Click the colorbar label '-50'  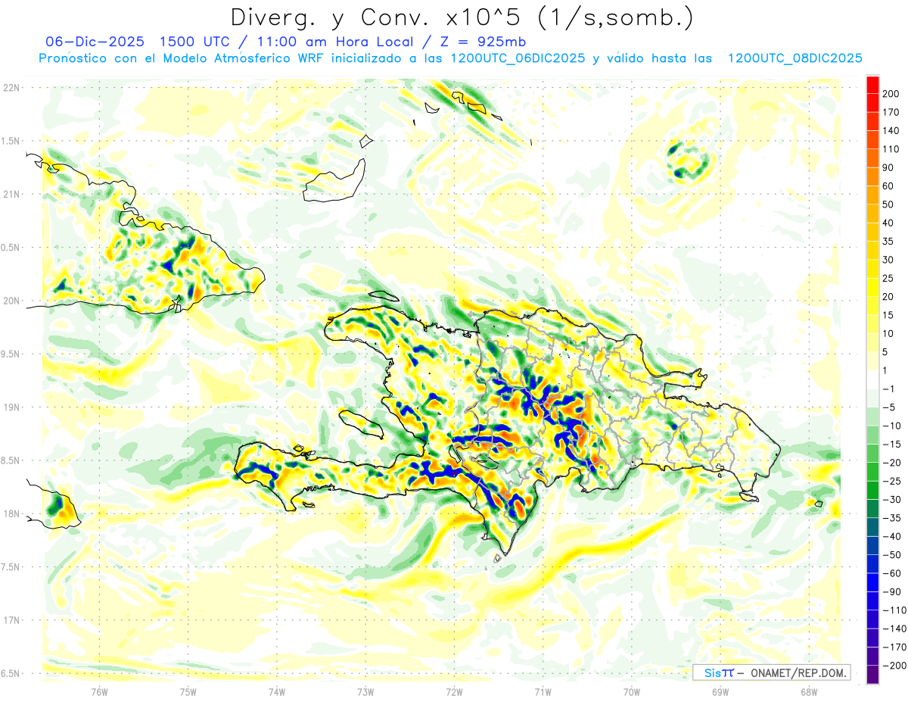click(x=891, y=555)
